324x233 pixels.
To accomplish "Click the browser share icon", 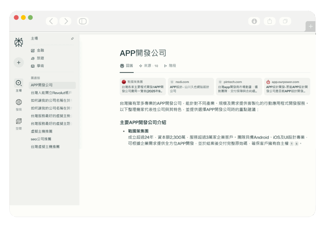I will coord(270,21).
